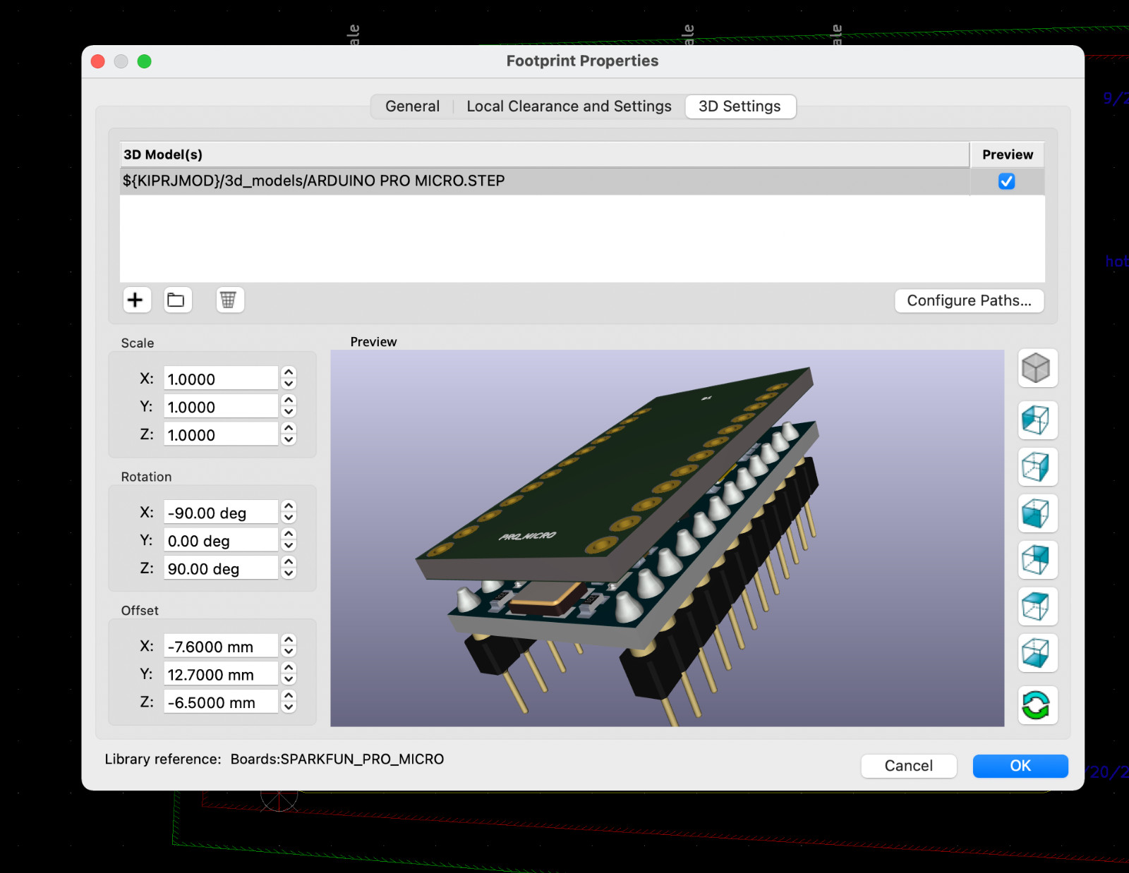Increase Rotation Y with up stepper arrow

click(289, 534)
